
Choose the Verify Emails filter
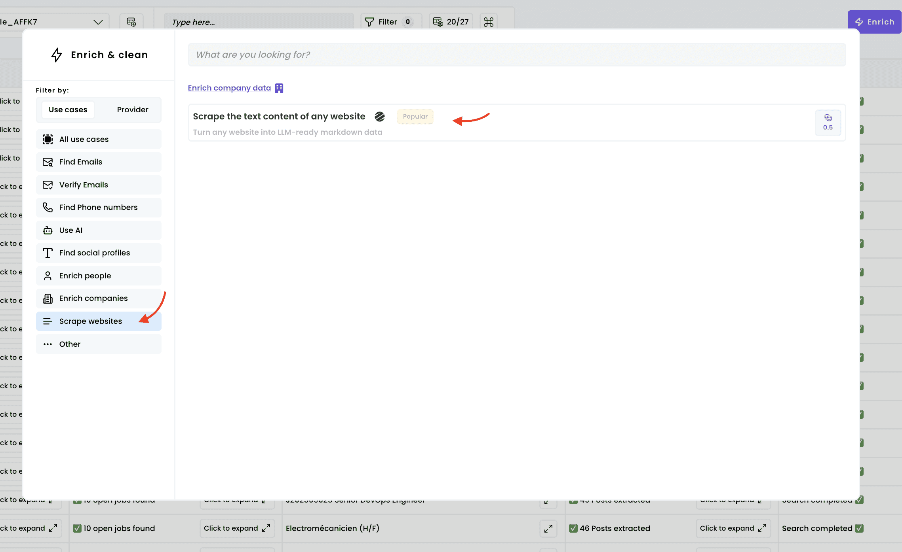tap(99, 185)
